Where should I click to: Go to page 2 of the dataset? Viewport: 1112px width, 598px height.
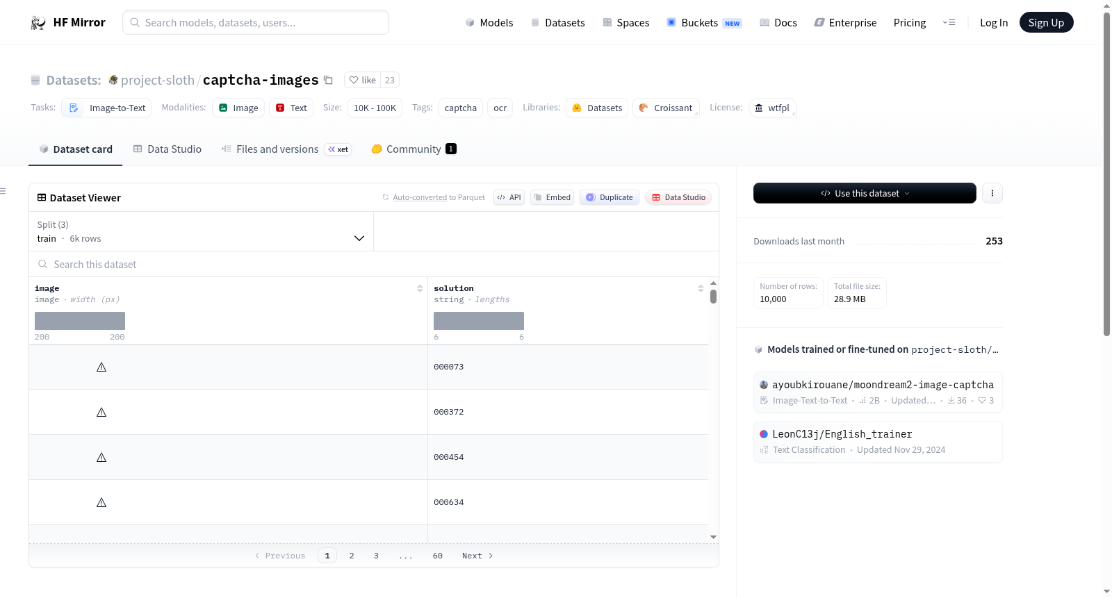pos(352,556)
